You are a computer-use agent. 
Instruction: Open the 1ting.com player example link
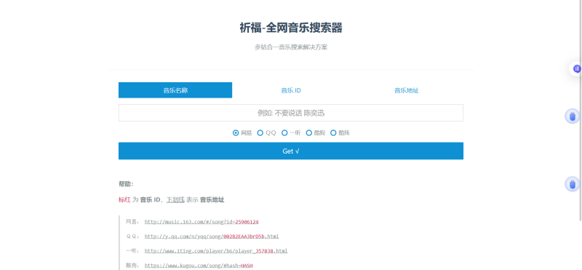coord(216,251)
